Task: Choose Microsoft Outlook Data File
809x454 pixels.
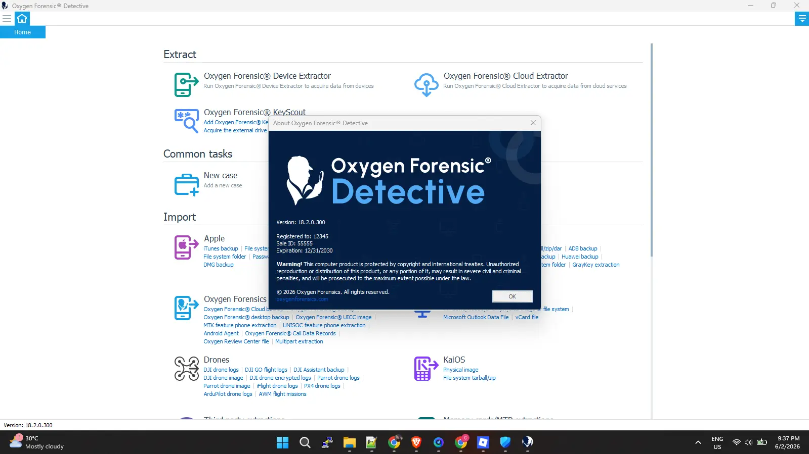Action: click(x=476, y=317)
